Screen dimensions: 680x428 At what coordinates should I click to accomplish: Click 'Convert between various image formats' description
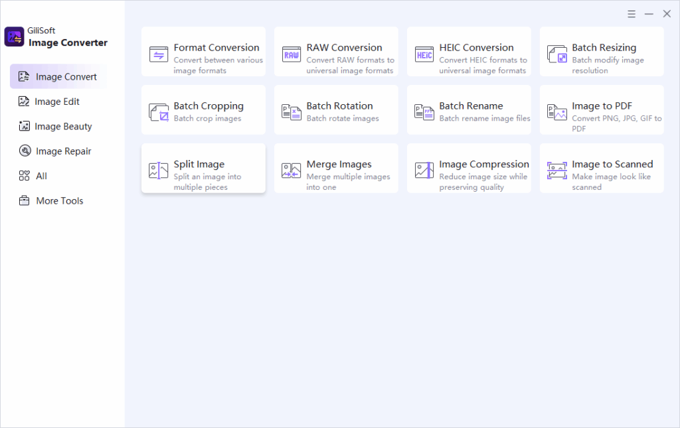click(218, 66)
